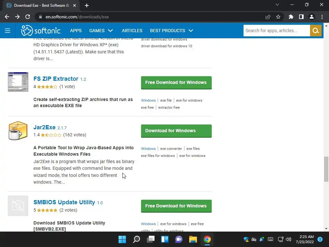Viewport: 329px width, 247px height.
Task: Open Windows Security tray icon
Action: coord(246,239)
